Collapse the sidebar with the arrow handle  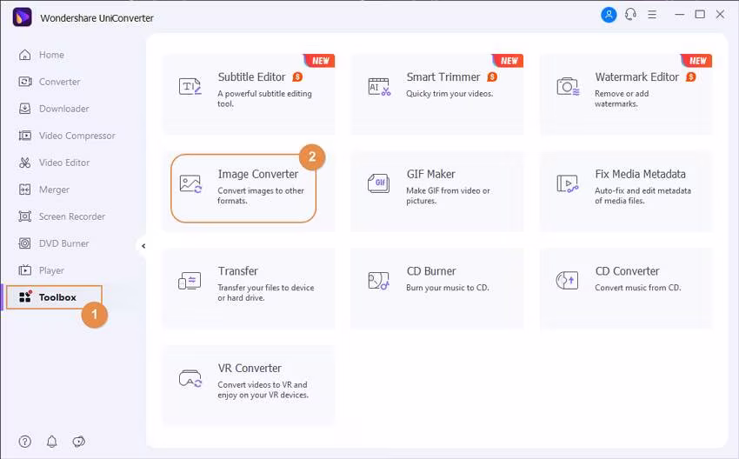pos(143,246)
